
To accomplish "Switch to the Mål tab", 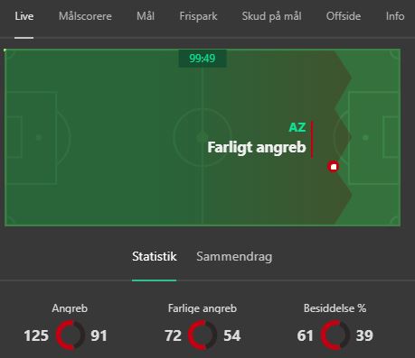I will pos(146,16).
